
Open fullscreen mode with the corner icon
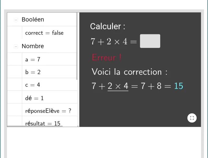point(192,118)
